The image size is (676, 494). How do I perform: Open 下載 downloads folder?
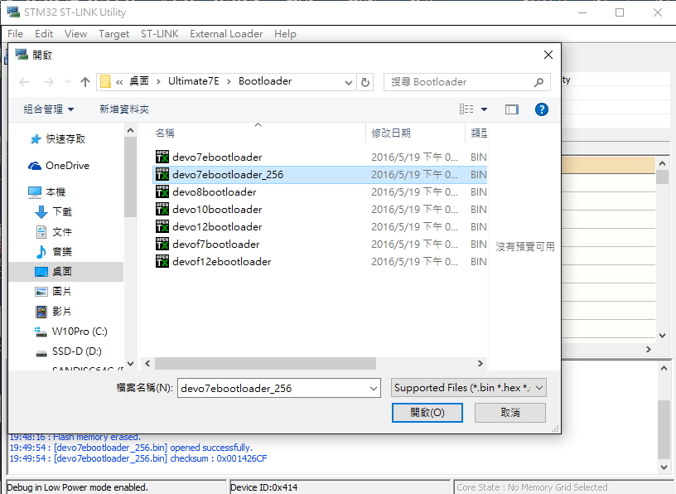tap(53, 212)
